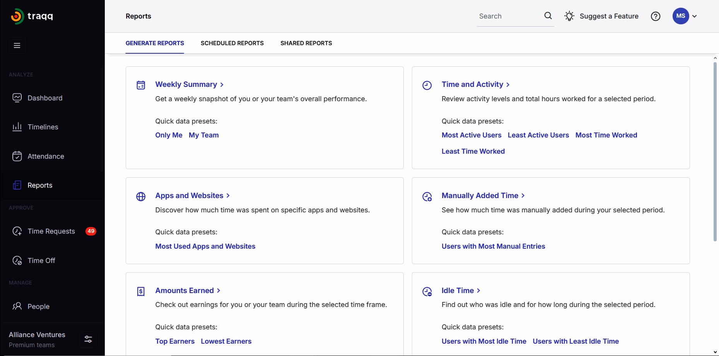This screenshot has width=719, height=356.
Task: Expand the MS user account dropdown
Action: 694,16
